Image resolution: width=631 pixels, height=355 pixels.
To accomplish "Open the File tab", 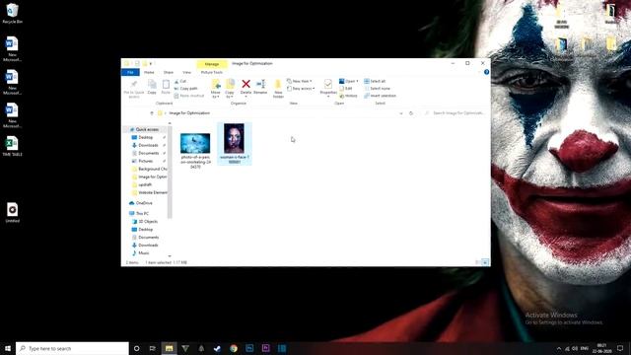I will (130, 72).
